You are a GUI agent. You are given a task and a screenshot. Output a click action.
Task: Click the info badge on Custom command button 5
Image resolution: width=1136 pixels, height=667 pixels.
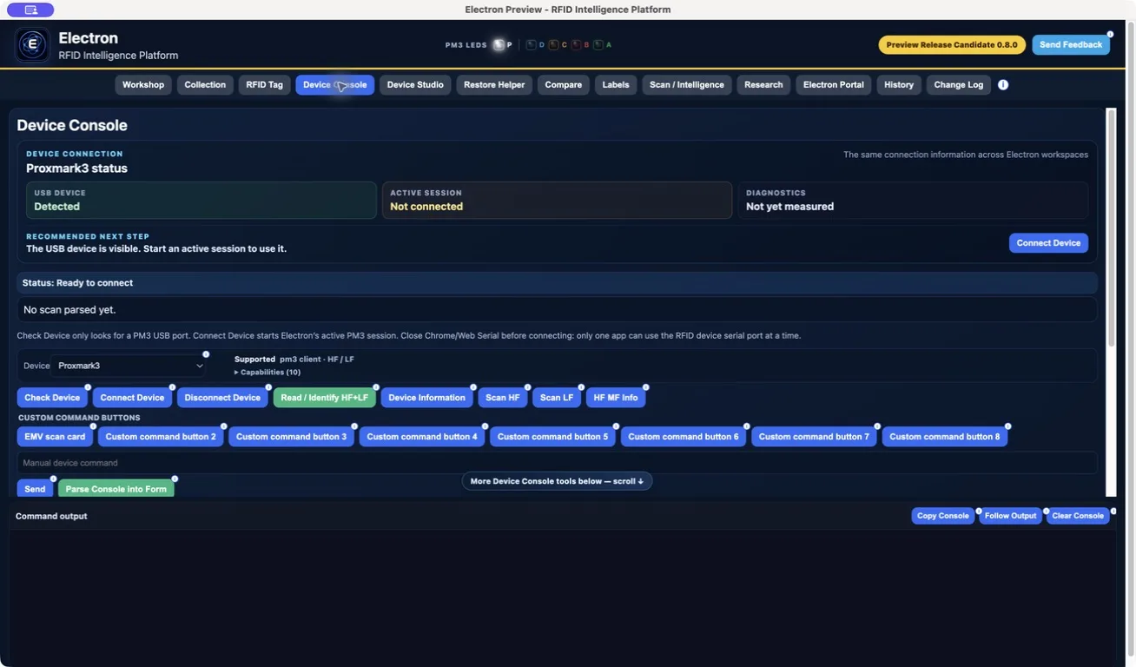(616, 426)
